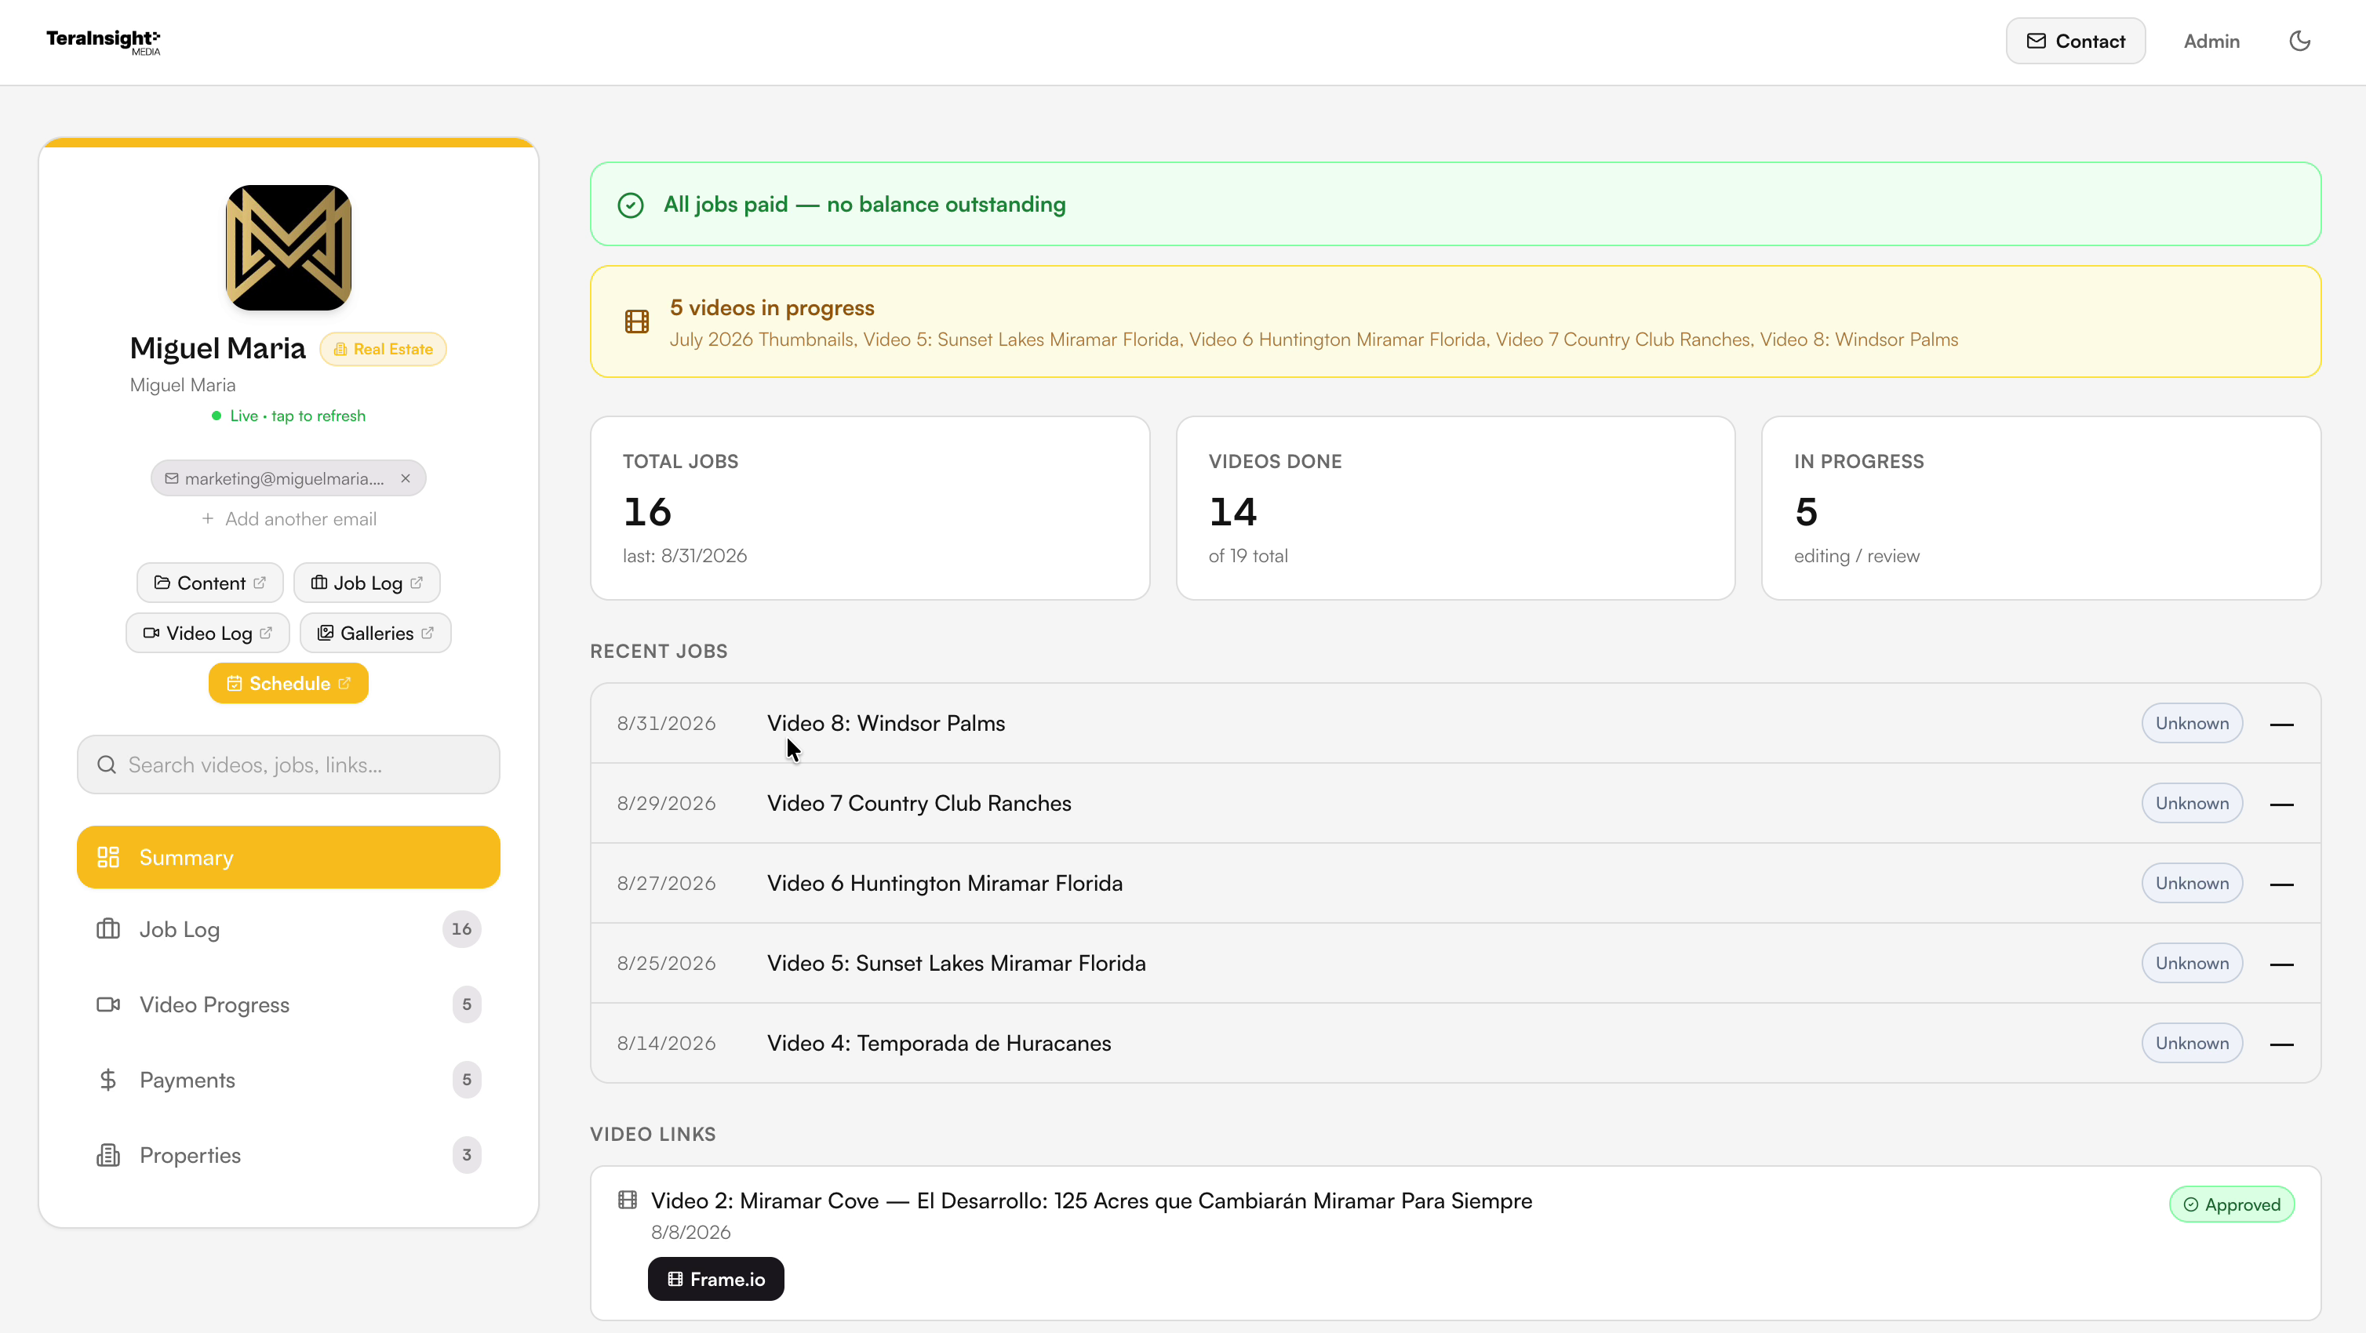This screenshot has height=1333, width=2366.
Task: Click the Video Progress camera icon
Action: 108,1004
